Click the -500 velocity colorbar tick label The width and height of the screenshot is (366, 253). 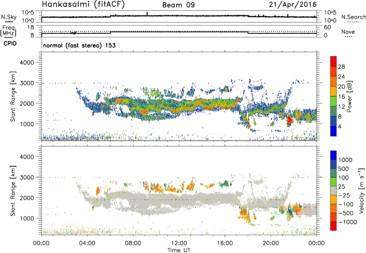click(346, 213)
